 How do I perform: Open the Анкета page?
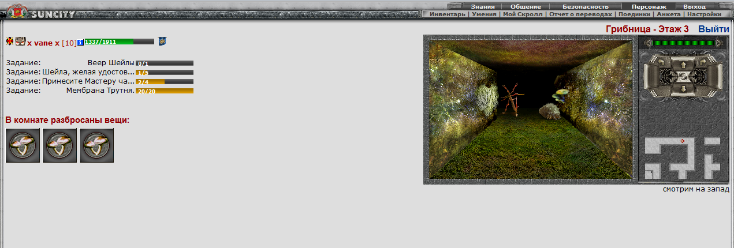point(669,14)
